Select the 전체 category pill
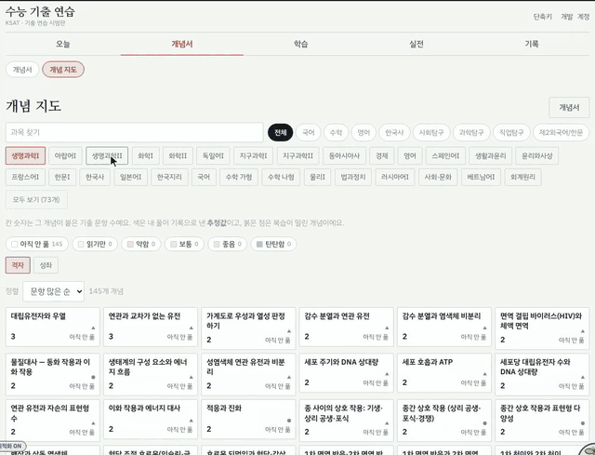 [x=281, y=132]
